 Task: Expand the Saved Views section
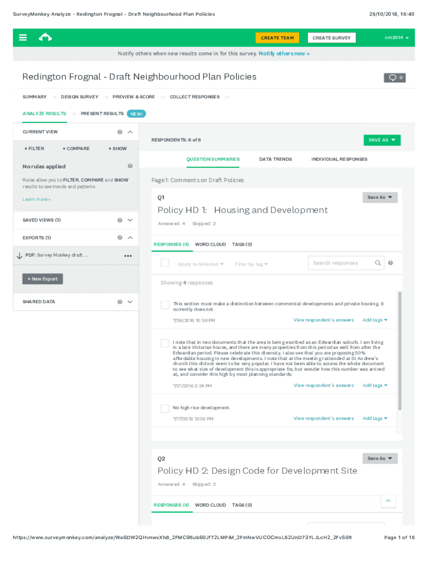click(x=130, y=220)
